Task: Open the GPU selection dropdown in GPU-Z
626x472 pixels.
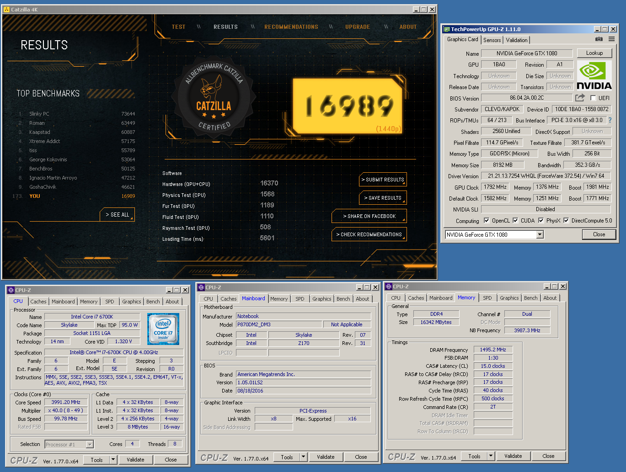Action: pos(540,234)
